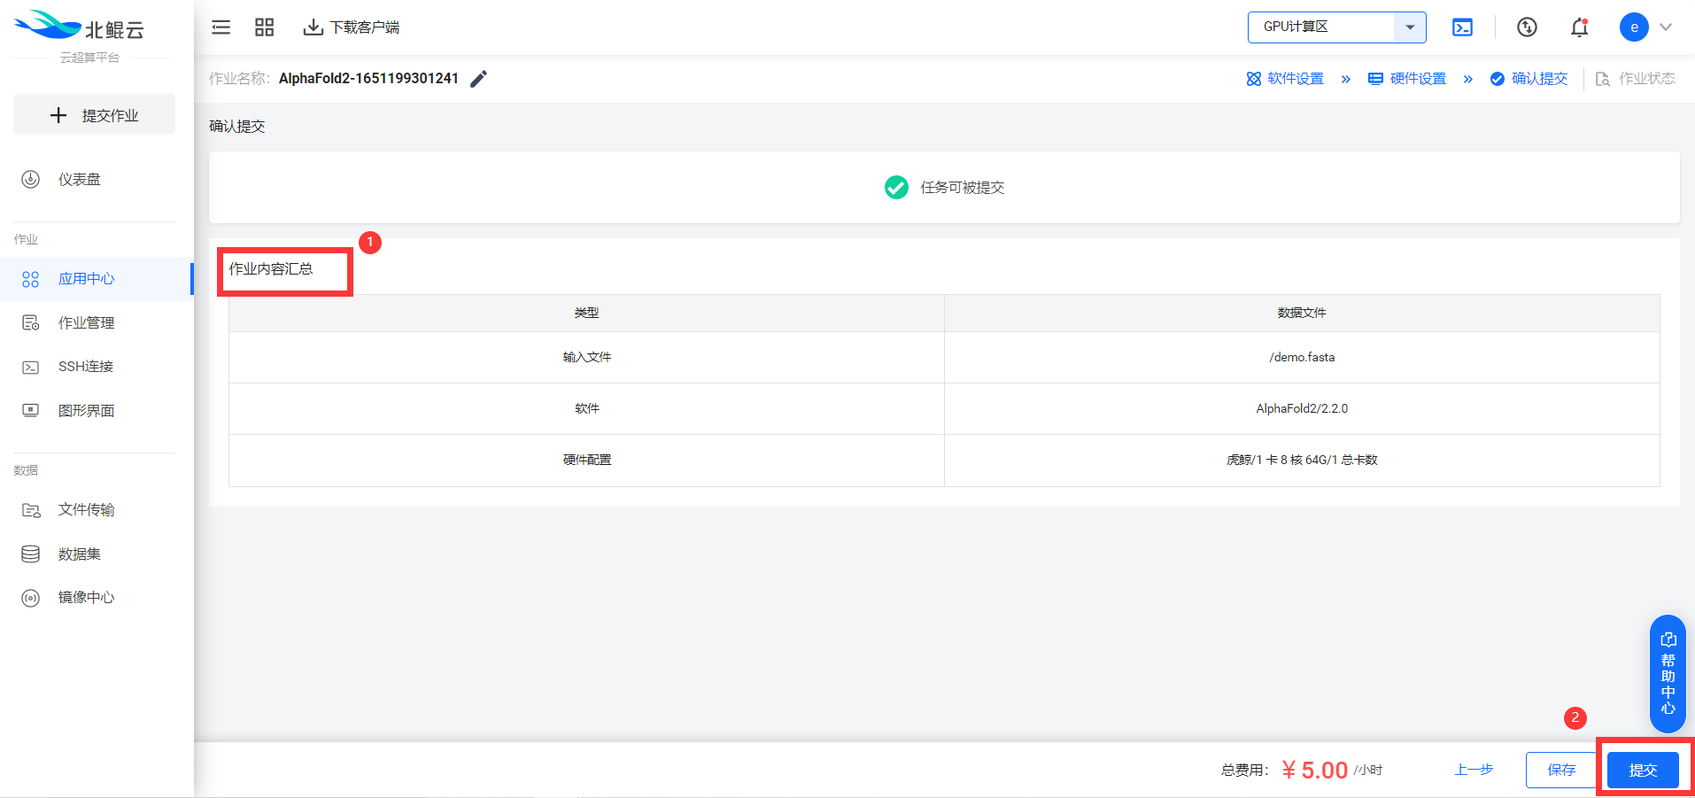This screenshot has height=798, width=1695.
Task: Select the 虎鲸/1 卡 8 核 64G hardware cell
Action: pos(1302,461)
